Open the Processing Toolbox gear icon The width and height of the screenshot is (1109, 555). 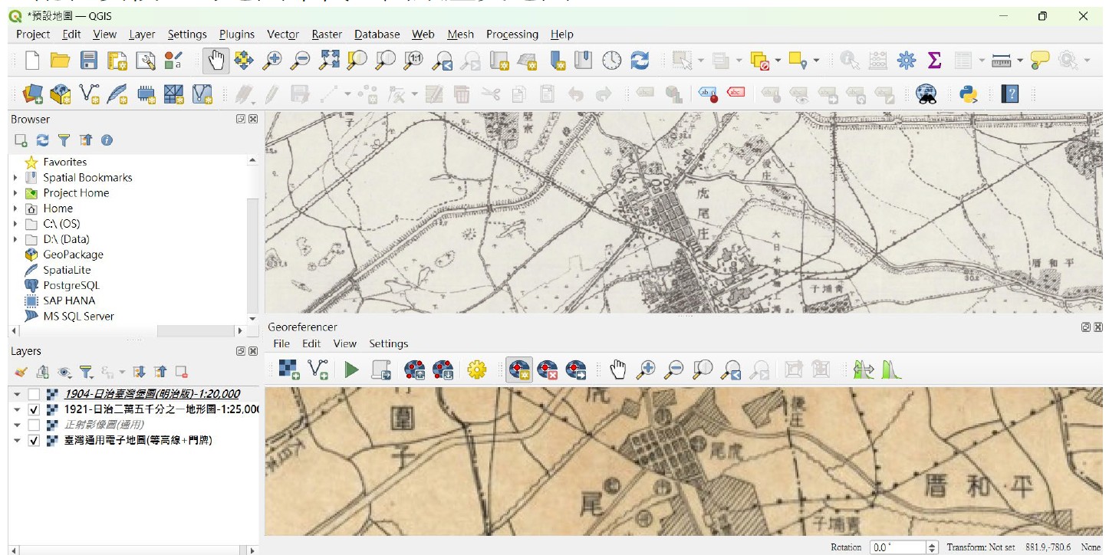tap(907, 61)
